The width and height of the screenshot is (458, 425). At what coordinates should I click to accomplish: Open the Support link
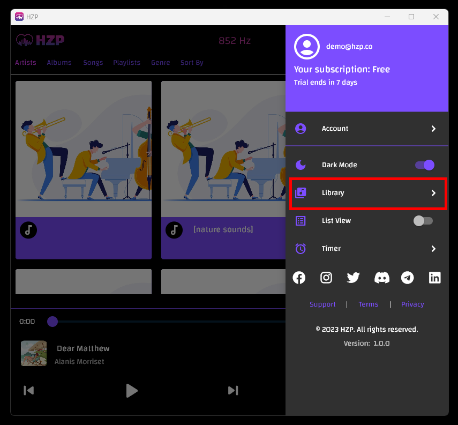322,304
